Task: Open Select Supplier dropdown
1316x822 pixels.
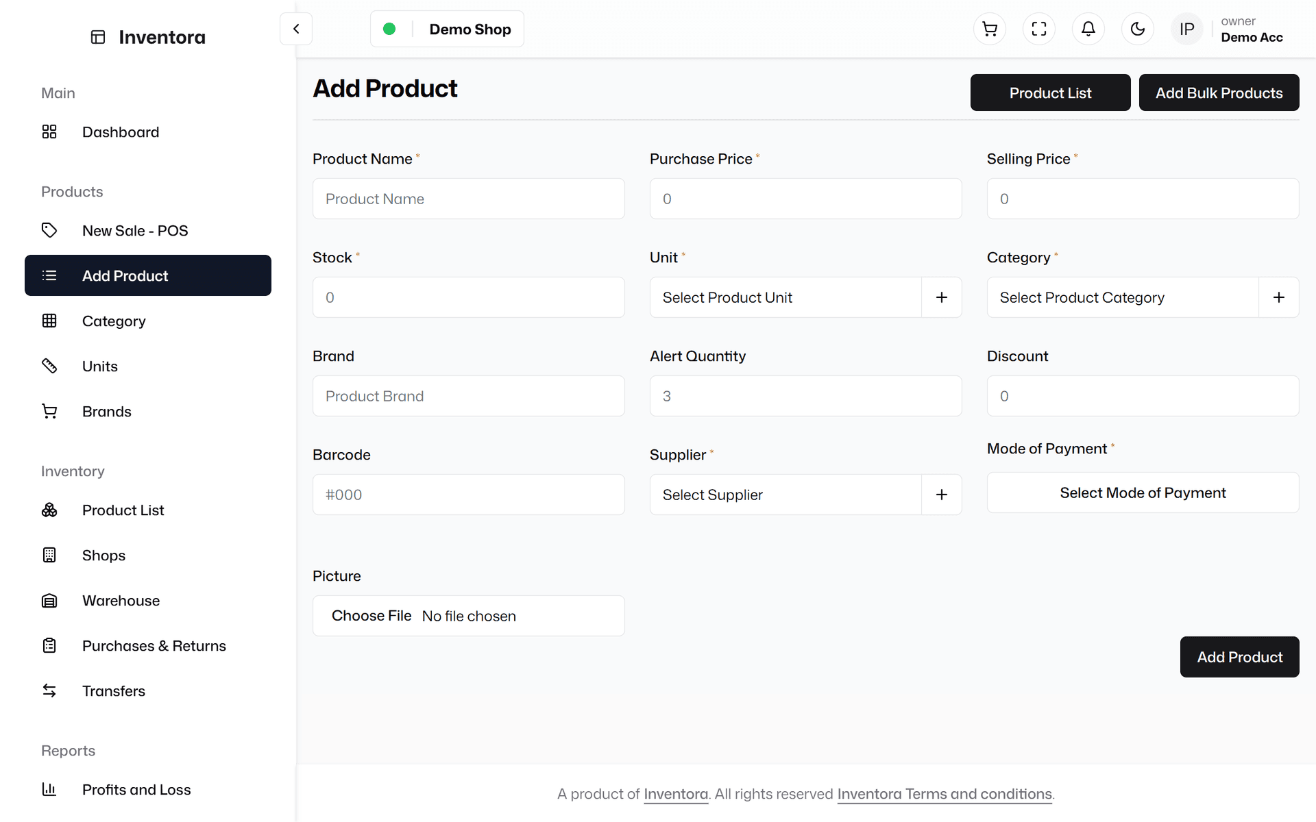Action: coord(785,495)
